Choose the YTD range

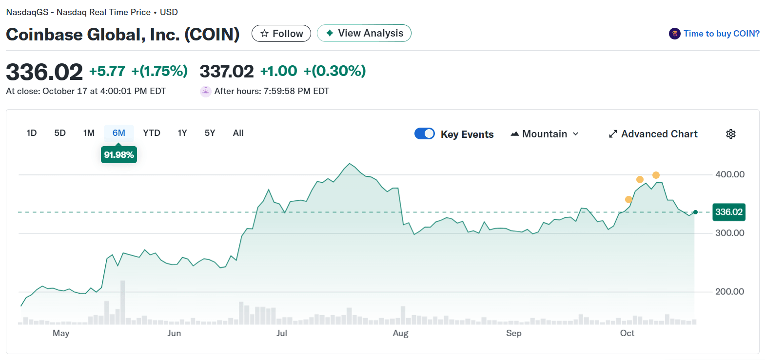click(152, 133)
